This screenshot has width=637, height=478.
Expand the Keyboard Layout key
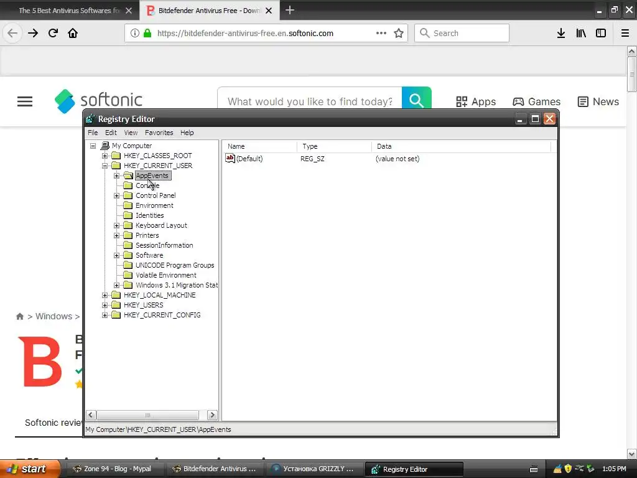116,225
